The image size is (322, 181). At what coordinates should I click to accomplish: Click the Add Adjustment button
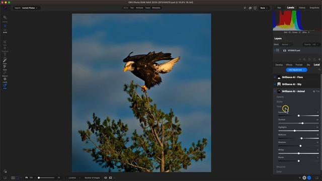click(296, 70)
